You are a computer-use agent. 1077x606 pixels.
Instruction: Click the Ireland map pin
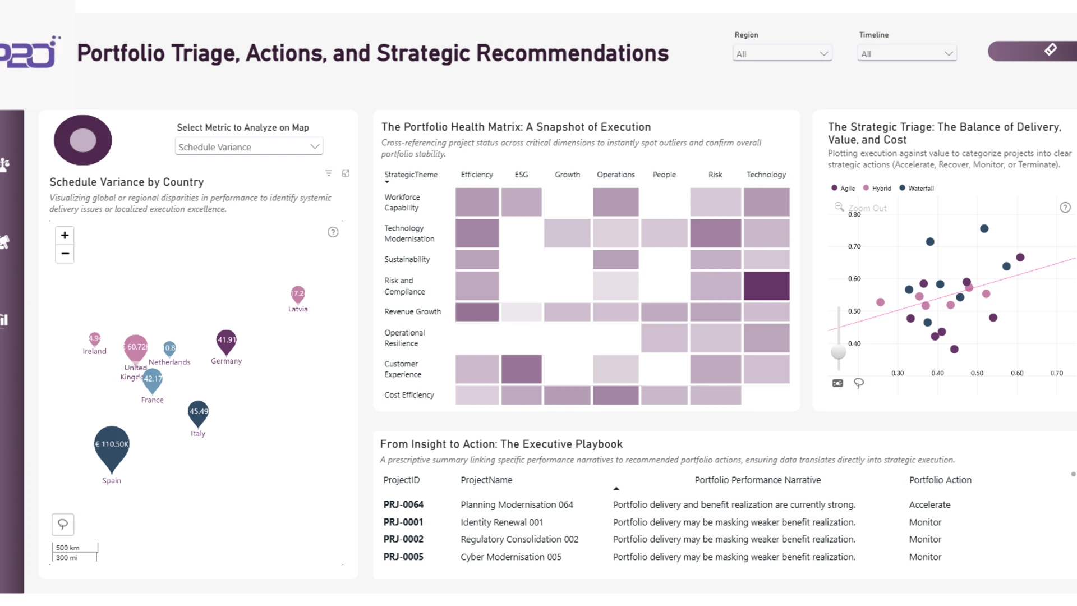click(94, 339)
